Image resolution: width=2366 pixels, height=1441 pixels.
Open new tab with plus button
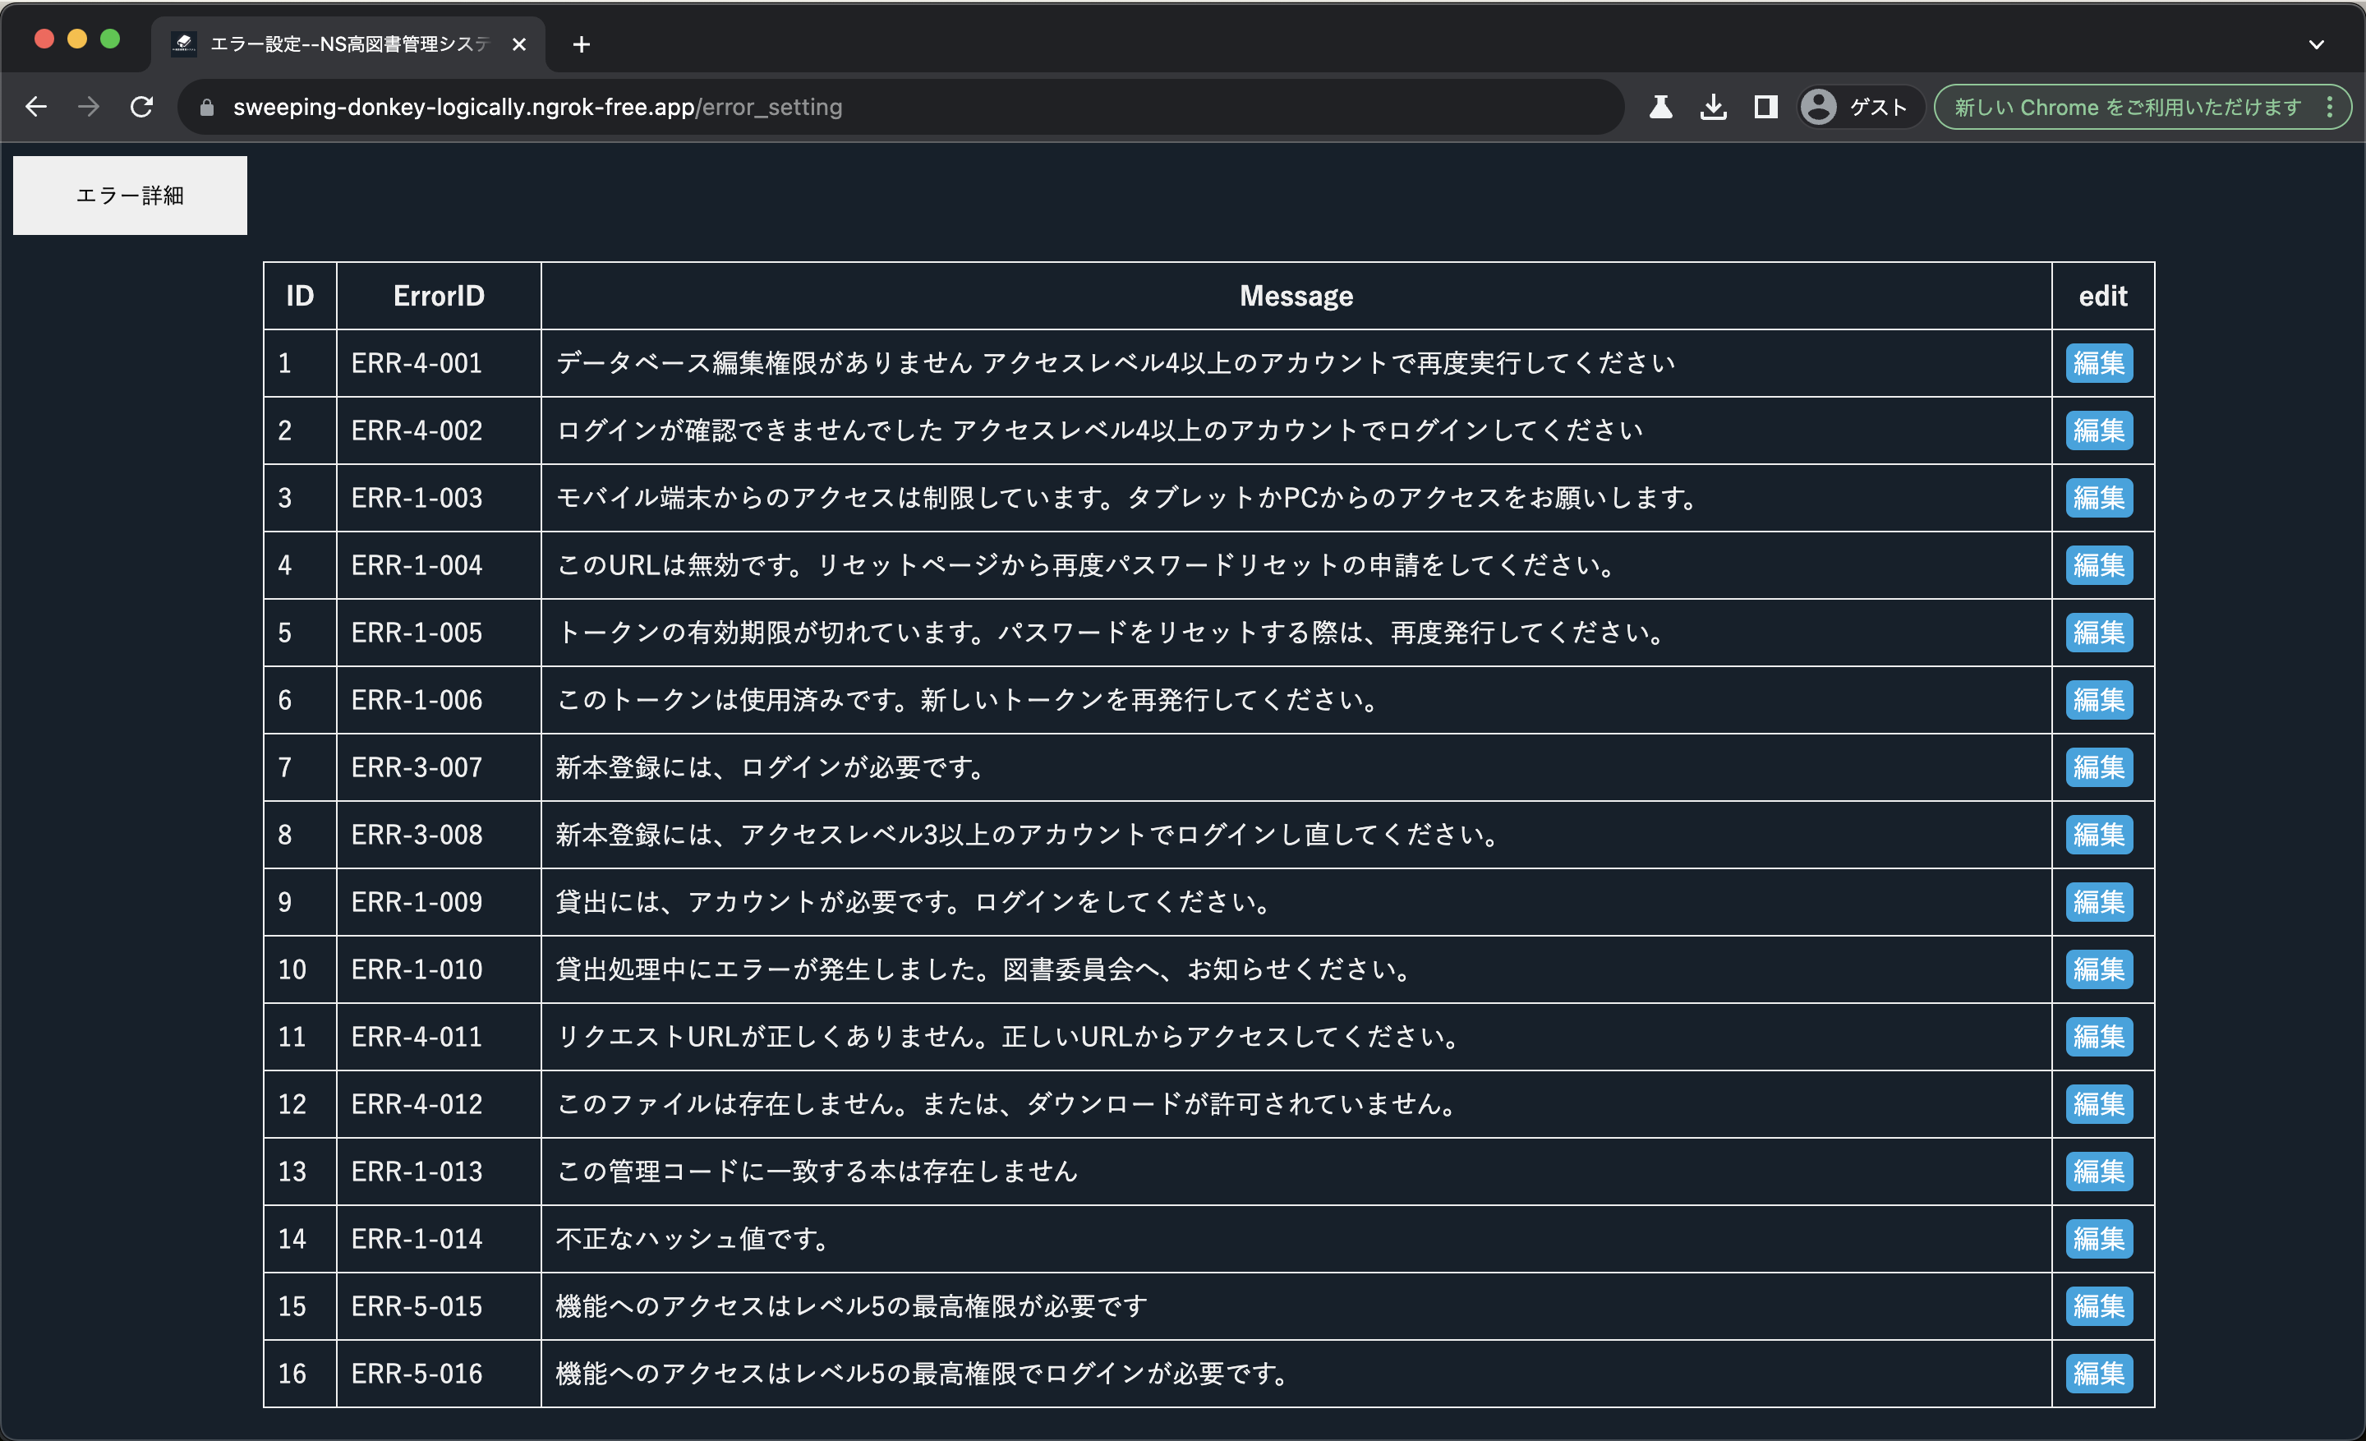click(x=581, y=44)
